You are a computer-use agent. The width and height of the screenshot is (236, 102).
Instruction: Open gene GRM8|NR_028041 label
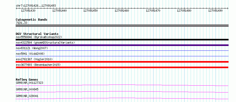click(x=27, y=96)
